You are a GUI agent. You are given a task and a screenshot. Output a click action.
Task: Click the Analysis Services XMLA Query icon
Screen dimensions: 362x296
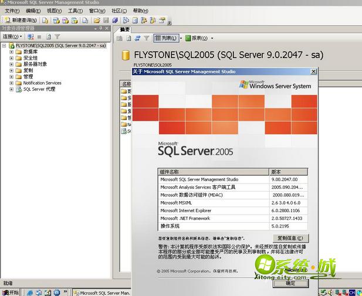click(x=75, y=21)
